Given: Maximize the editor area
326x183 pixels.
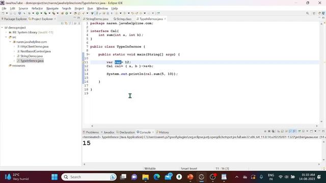Looking at the screenshot, I should click(323, 18).
